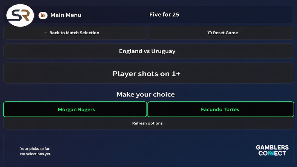297x167 pixels.
Task: Click the word CONNECT in the bottom logo
Action: click(x=272, y=153)
